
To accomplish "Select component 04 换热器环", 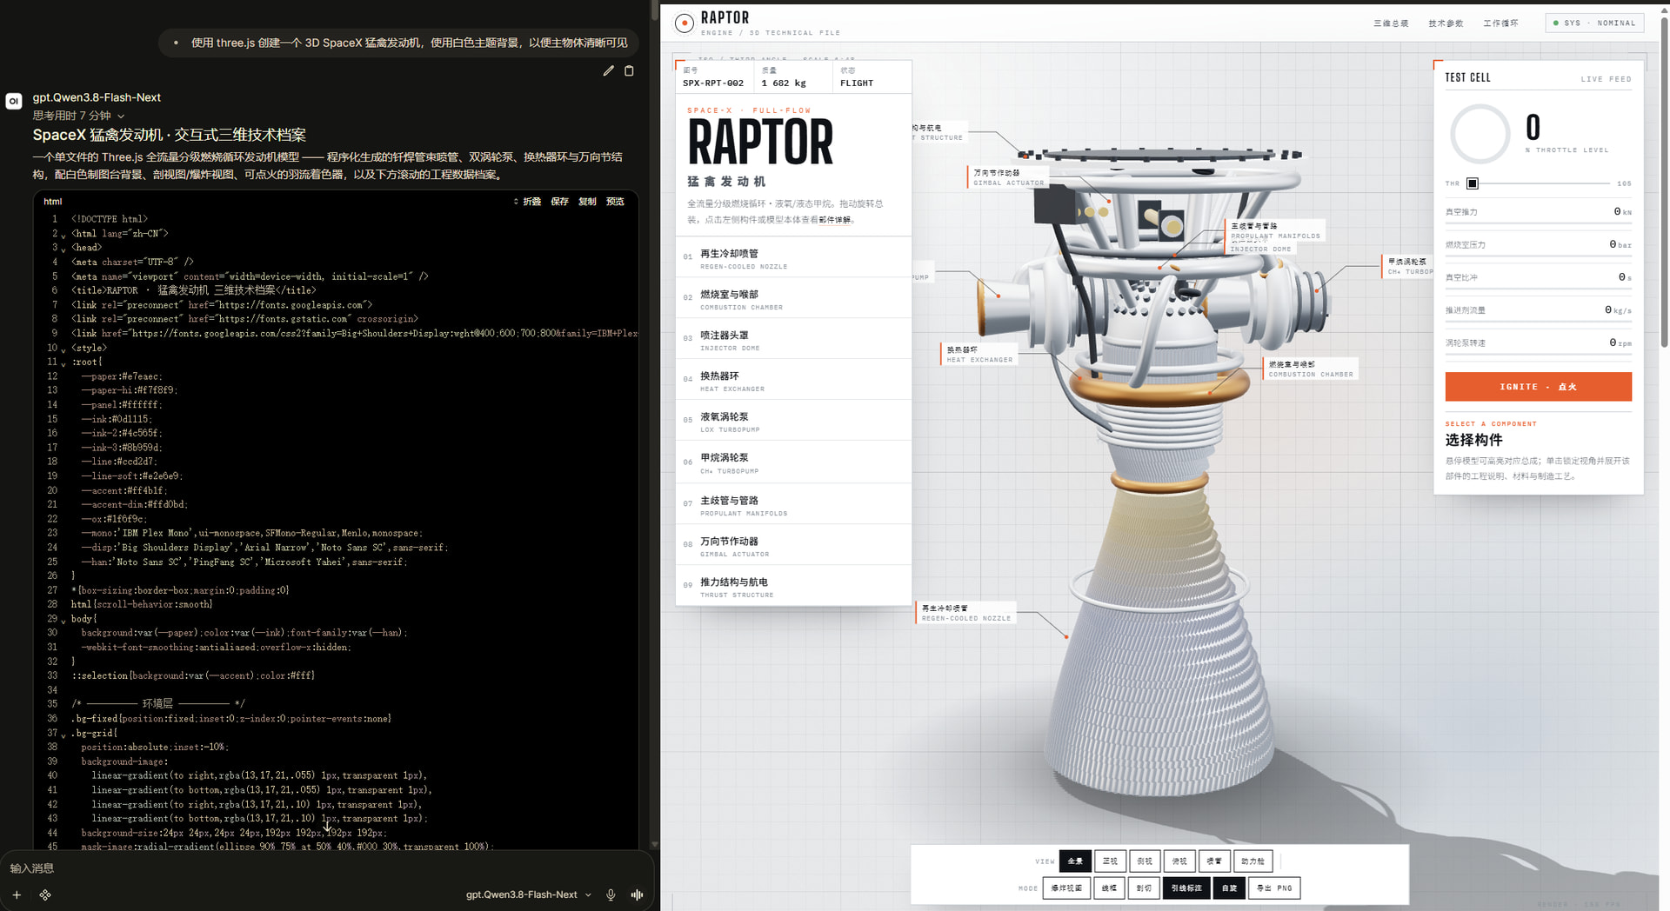I will 793,381.
